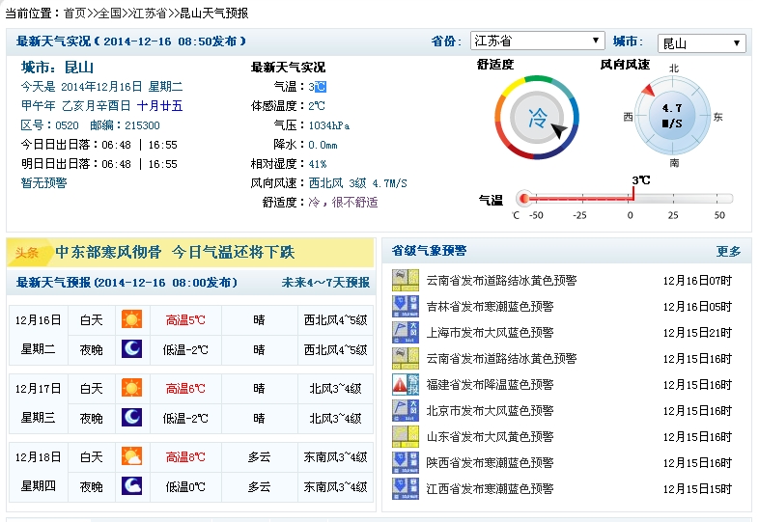759x522 pixels.
Task: Click the cloudy night icon for 星期四
Action: (131, 486)
